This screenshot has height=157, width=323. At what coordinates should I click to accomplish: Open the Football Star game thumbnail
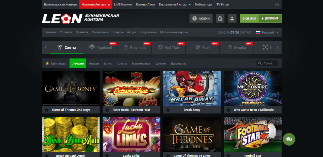253,134
